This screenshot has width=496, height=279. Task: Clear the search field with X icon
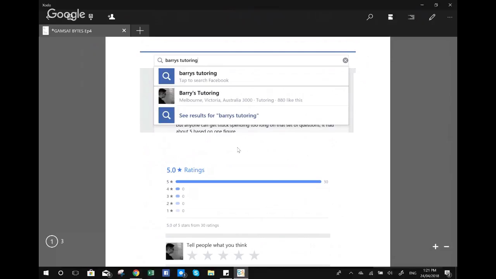pos(345,60)
